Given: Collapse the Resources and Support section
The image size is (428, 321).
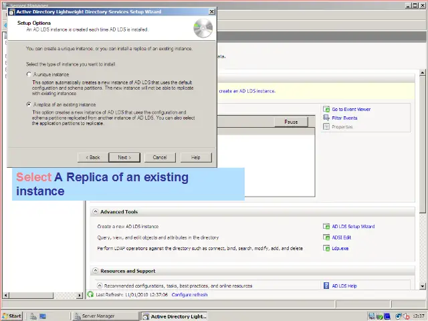Looking at the screenshot, I should tap(95, 271).
